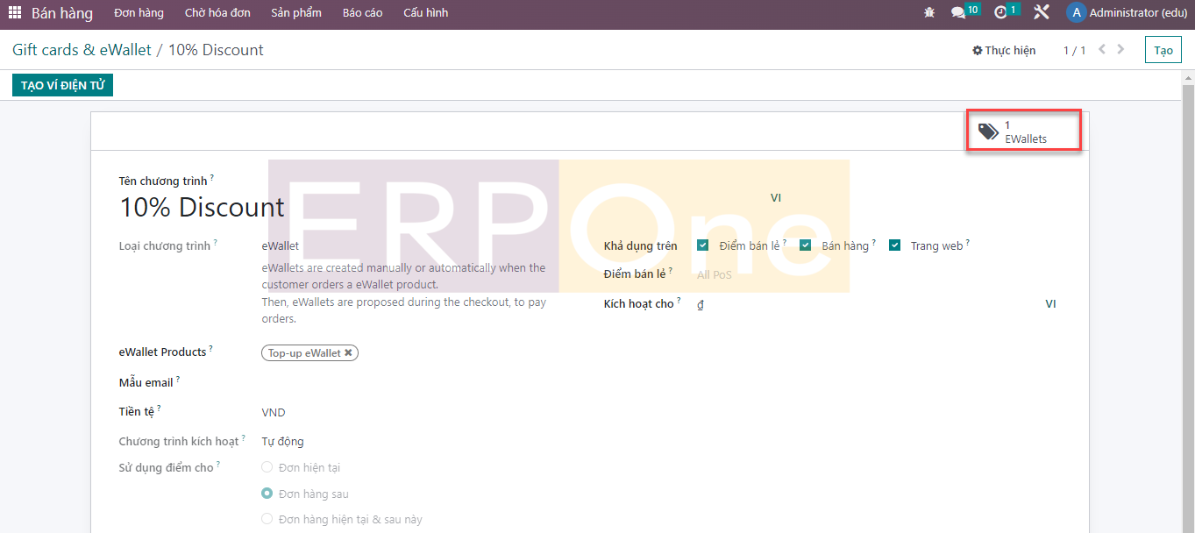This screenshot has height=533, width=1195.
Task: Expand the Thực hiện action dropdown
Action: pyautogui.click(x=1004, y=51)
